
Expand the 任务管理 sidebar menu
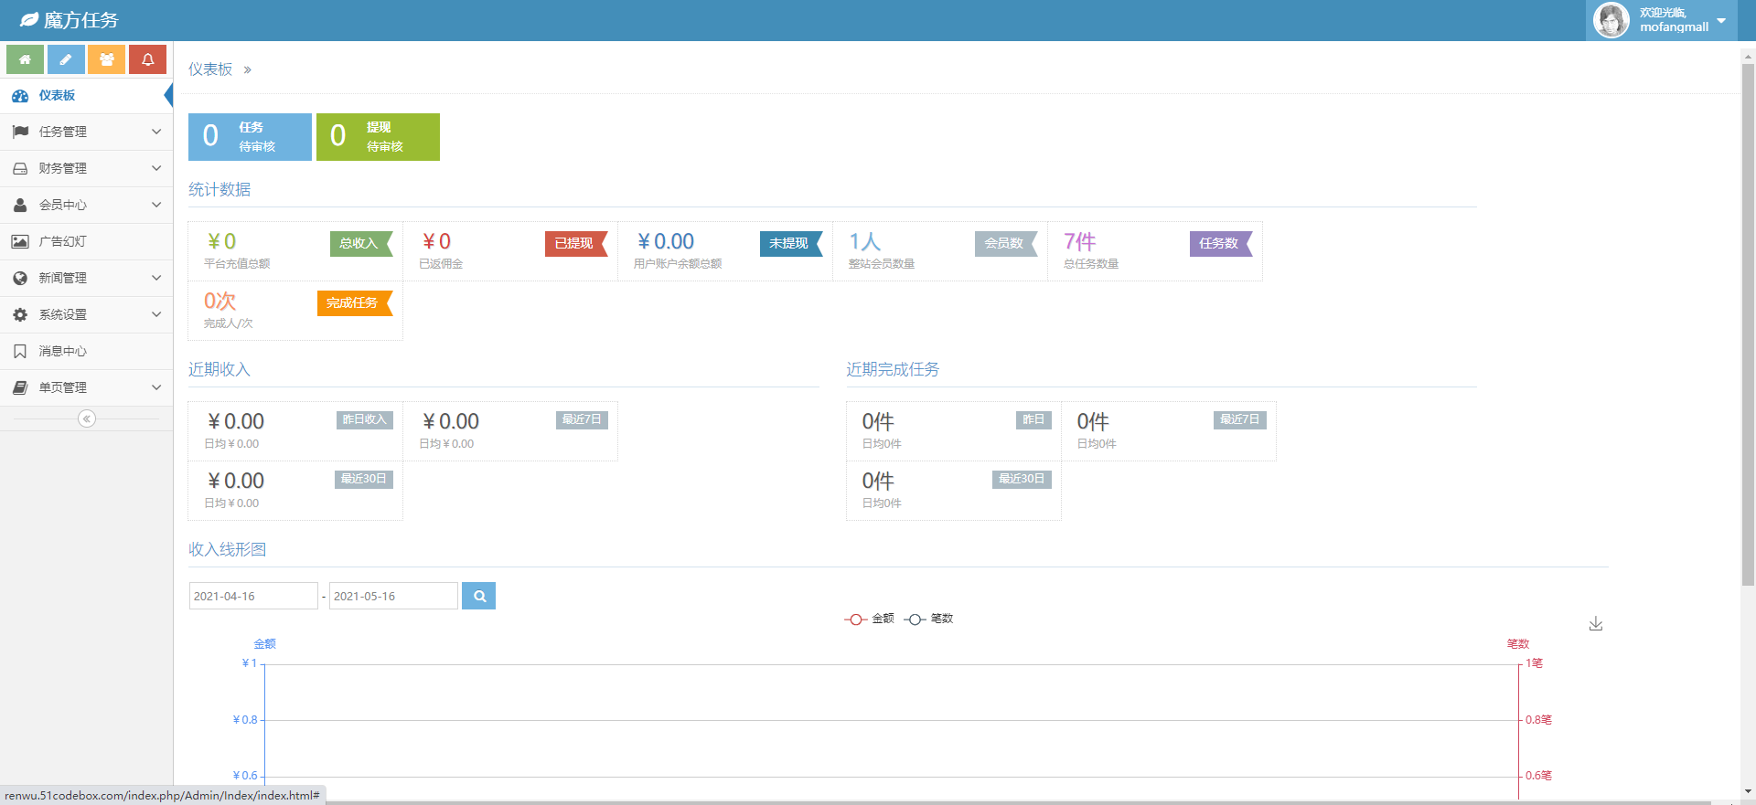click(86, 132)
